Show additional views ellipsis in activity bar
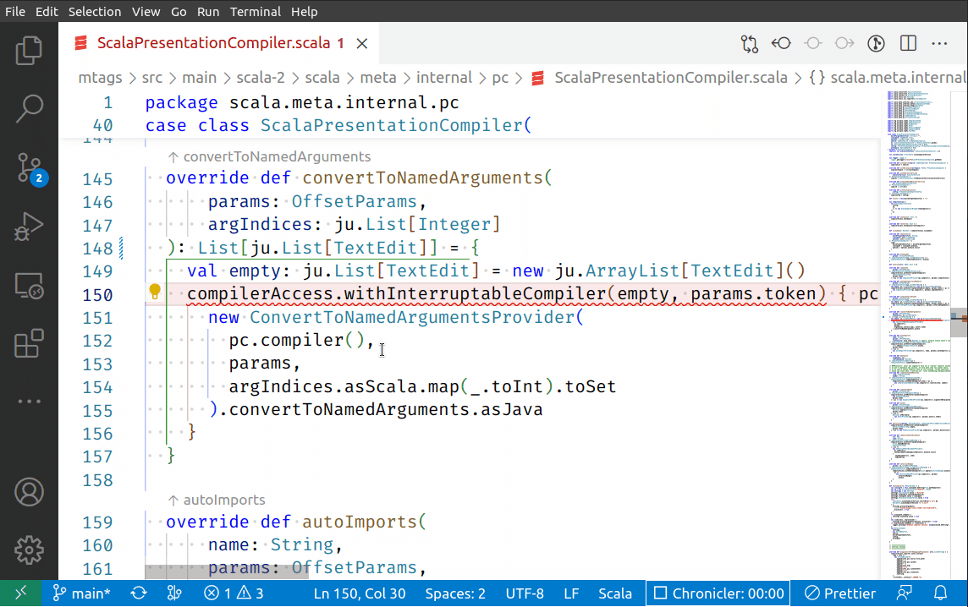The width and height of the screenshot is (968, 607). click(x=29, y=401)
